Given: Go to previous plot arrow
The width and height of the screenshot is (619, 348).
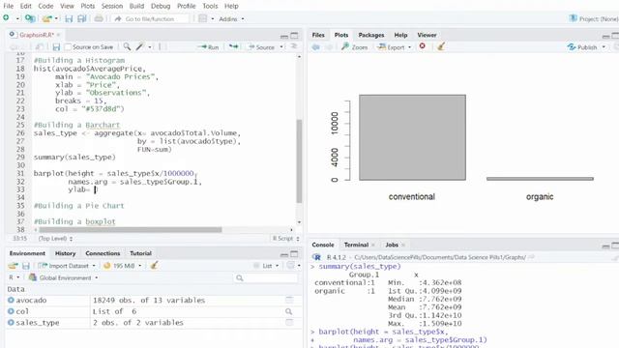Looking at the screenshot, I should click(316, 47).
